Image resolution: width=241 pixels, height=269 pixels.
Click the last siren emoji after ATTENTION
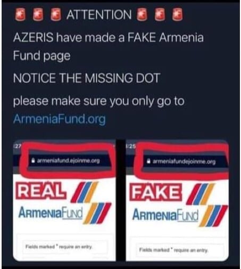point(177,14)
